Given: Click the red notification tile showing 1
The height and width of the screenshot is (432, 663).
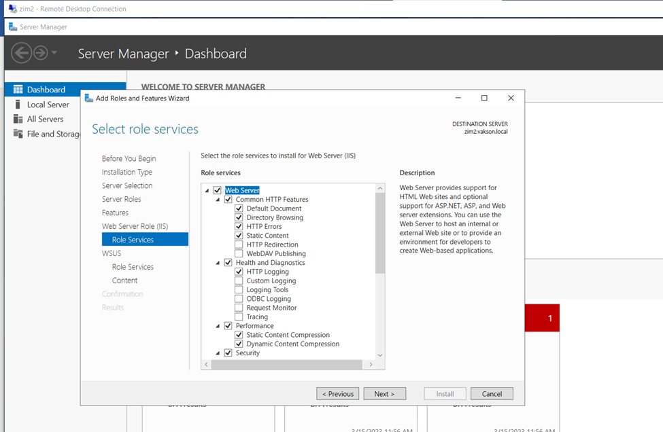Looking at the screenshot, I should pos(542,318).
